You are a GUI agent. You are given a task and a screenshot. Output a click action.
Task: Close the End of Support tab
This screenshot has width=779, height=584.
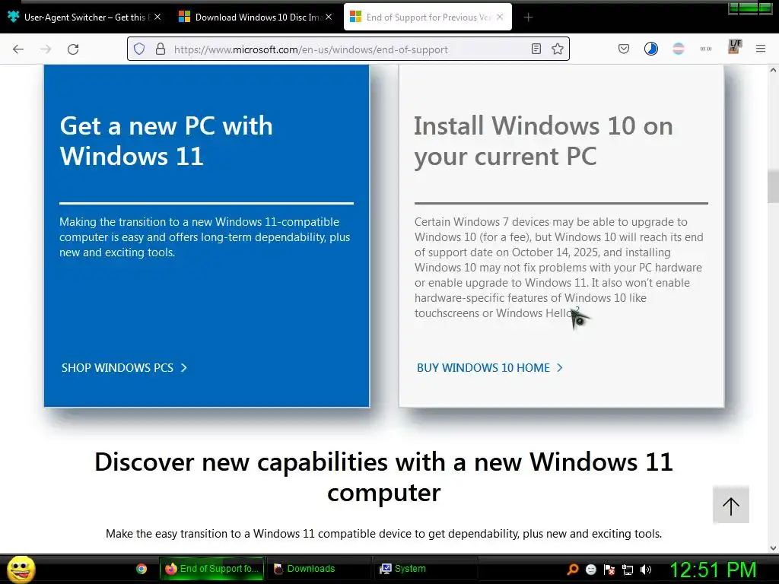pyautogui.click(x=500, y=17)
